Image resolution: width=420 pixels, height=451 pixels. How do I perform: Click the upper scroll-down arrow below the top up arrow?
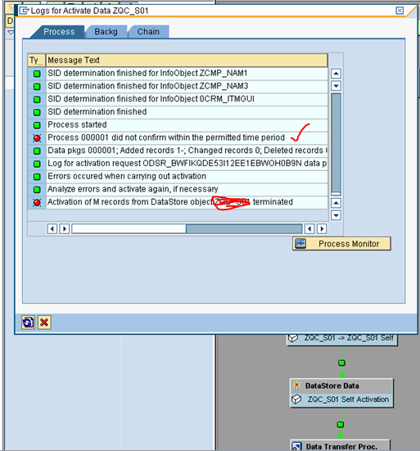[x=336, y=86]
